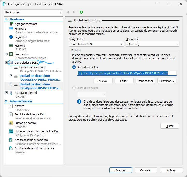Expand the DISK0-SYSTEM disk node
This screenshot has width=187, height=177.
[x=11, y=67]
